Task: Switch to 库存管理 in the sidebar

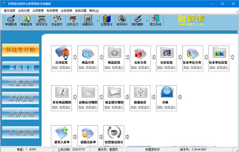Action: point(21,98)
